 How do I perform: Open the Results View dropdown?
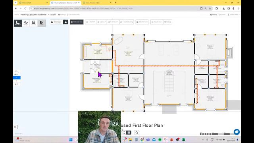point(157,22)
